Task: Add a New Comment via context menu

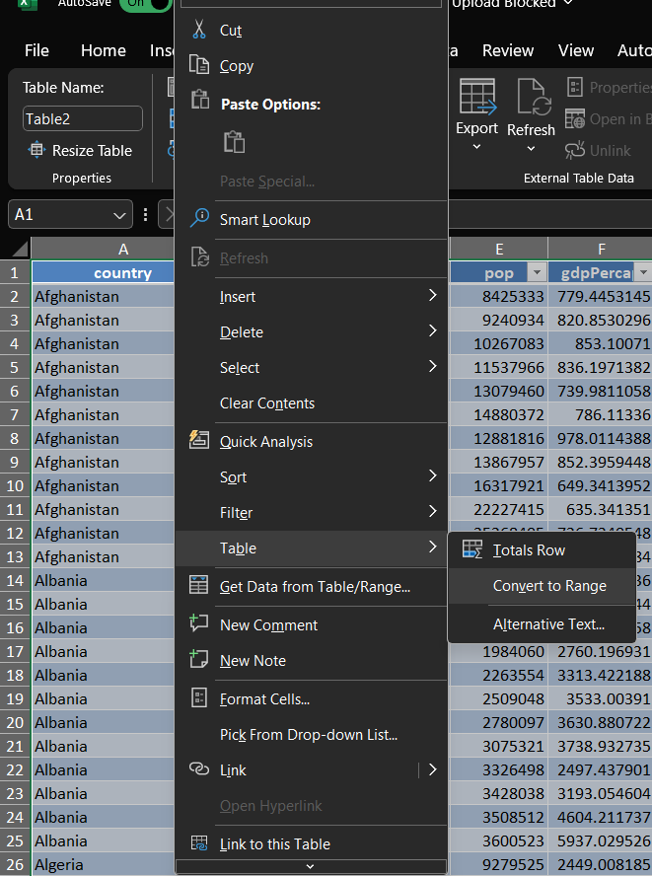Action: [x=268, y=625]
